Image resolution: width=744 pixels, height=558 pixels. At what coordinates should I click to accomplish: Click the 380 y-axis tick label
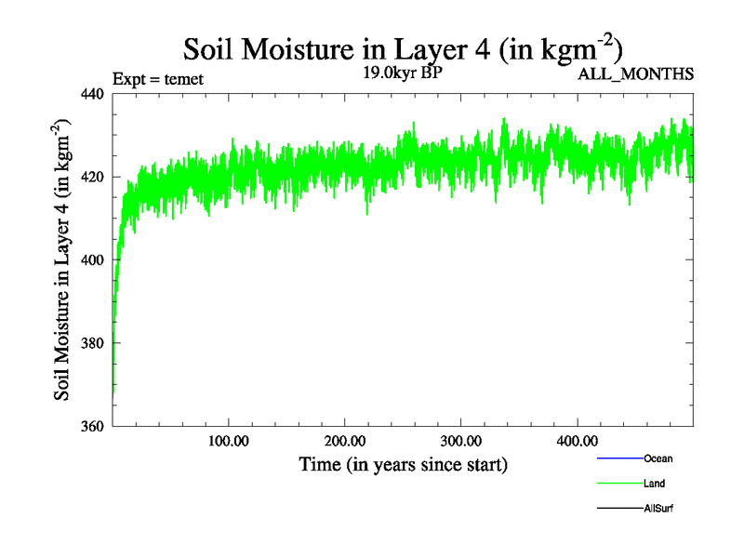93,343
